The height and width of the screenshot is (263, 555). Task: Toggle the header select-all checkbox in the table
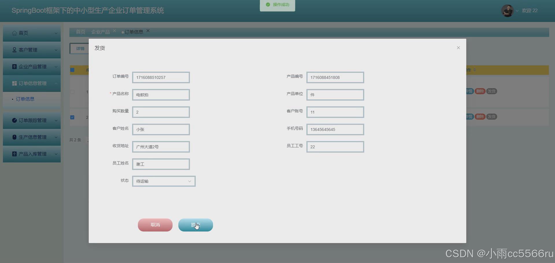72,70
